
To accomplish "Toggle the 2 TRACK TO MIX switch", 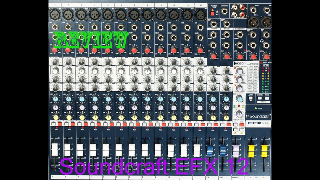I will pos(267,98).
